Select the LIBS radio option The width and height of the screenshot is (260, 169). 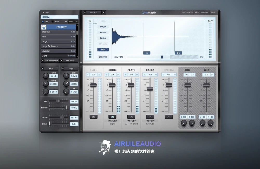[x=43, y=21]
